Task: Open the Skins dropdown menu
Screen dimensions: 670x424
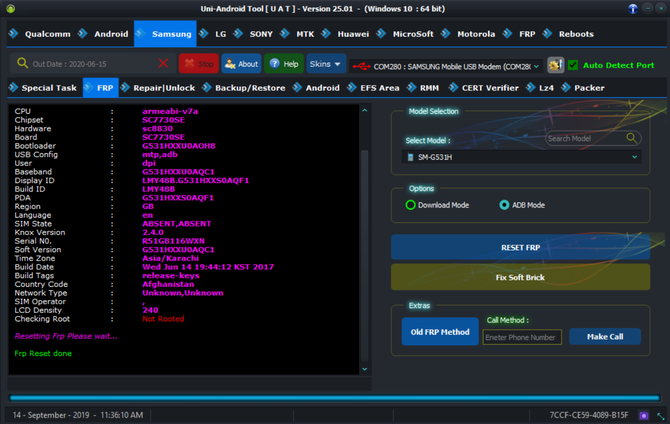Action: point(325,64)
